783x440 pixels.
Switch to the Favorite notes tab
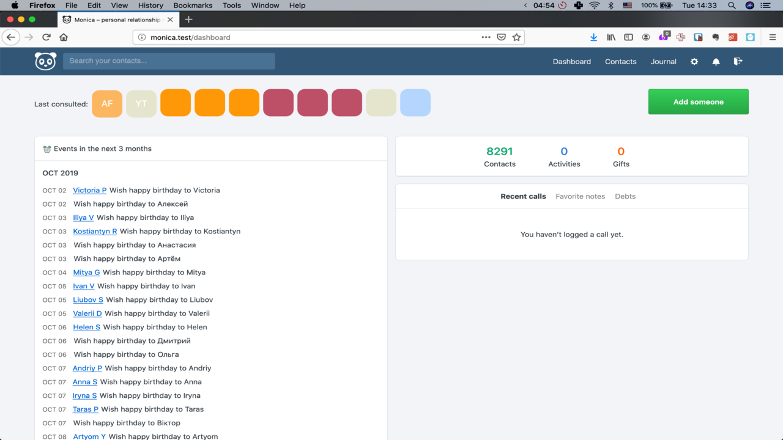click(x=580, y=196)
